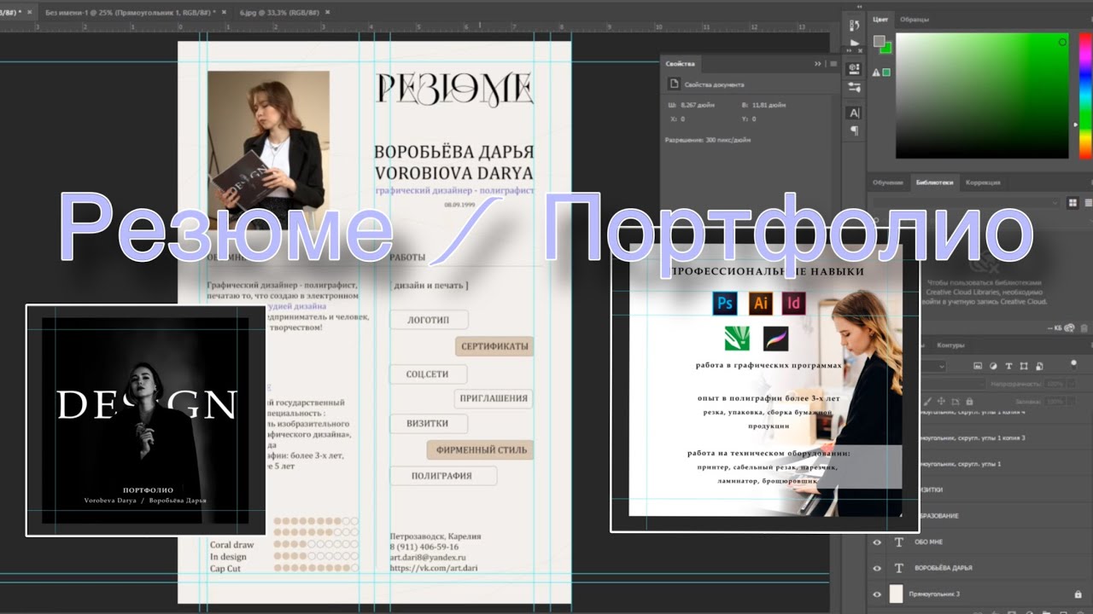
Task: Filter layers by type layers icon
Action: tap(1008, 365)
